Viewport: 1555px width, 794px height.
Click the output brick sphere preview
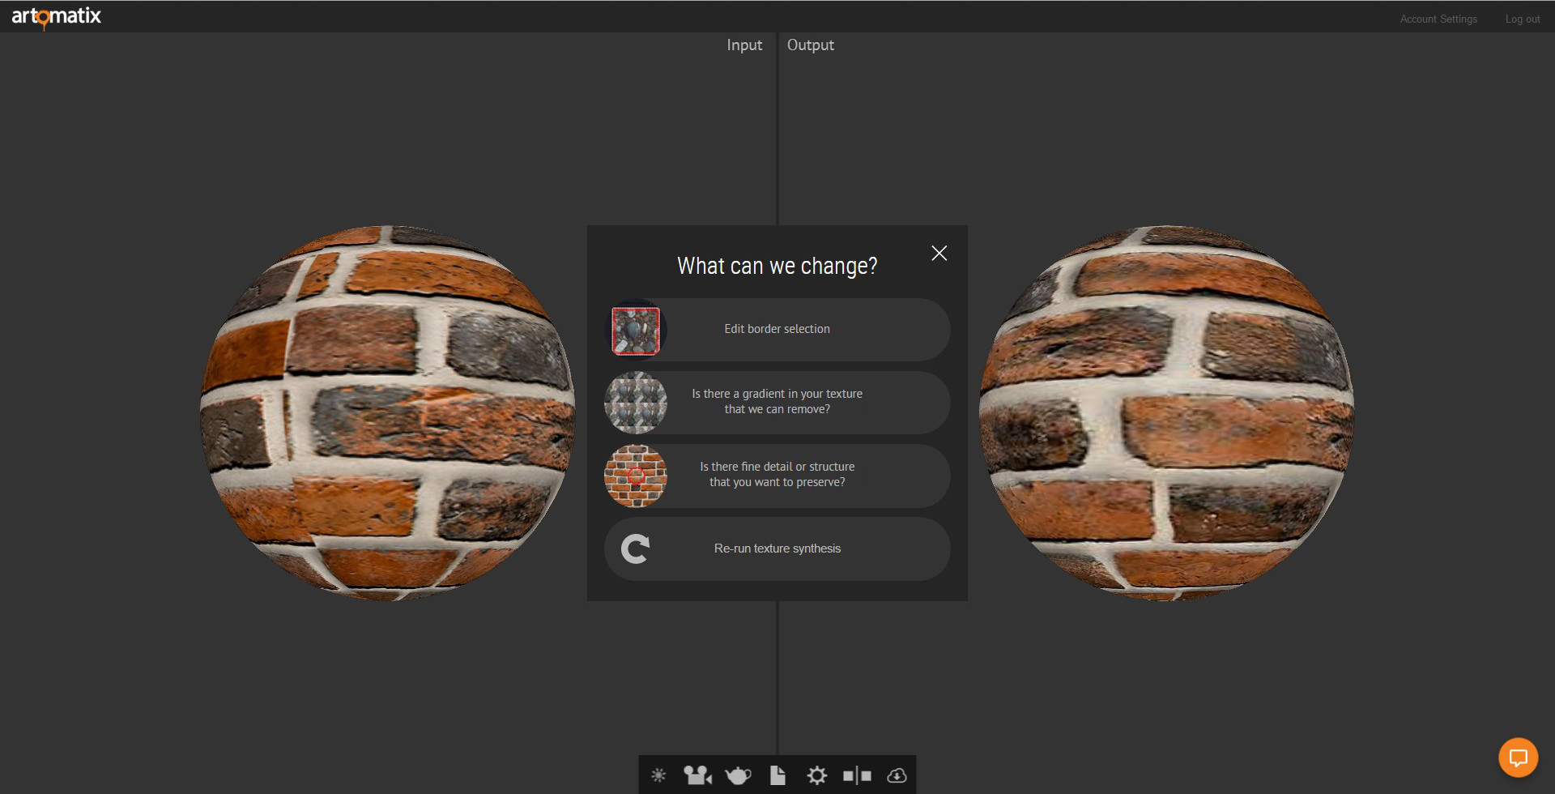pyautogui.click(x=1167, y=413)
